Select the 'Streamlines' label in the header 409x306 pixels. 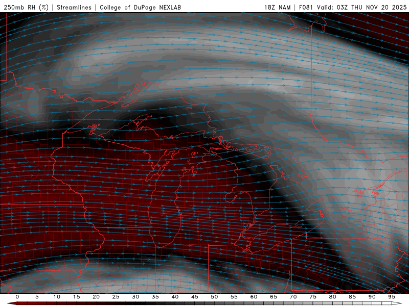[x=74, y=7]
